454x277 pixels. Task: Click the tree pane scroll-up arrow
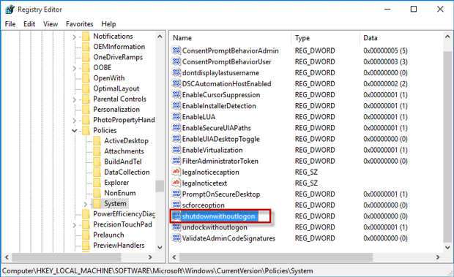[x=160, y=37]
